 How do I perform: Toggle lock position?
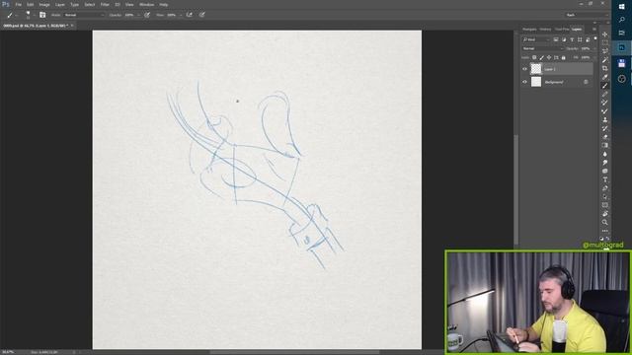coord(549,57)
